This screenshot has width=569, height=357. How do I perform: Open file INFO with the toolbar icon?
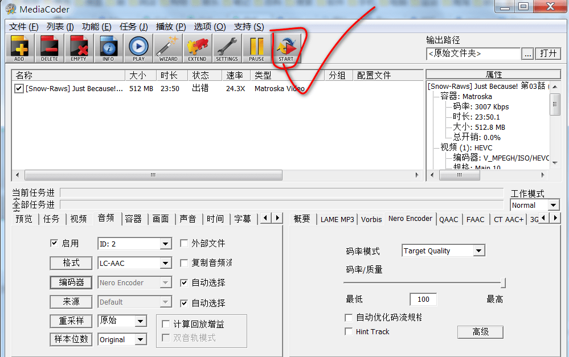click(109, 48)
